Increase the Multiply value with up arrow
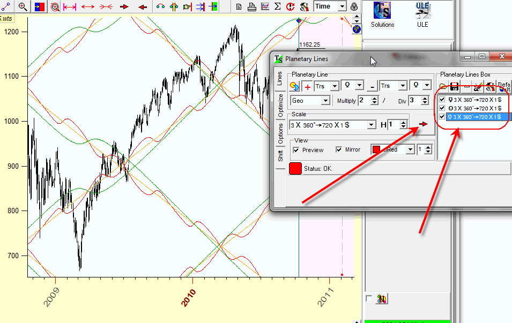 [375, 99]
